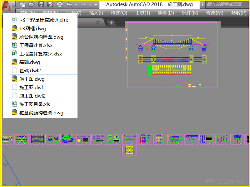Undo the last action with the arrow icon

click(69, 4)
